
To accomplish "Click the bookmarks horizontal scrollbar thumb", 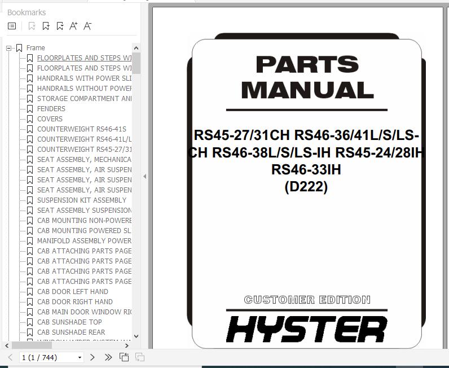I will pos(32,345).
